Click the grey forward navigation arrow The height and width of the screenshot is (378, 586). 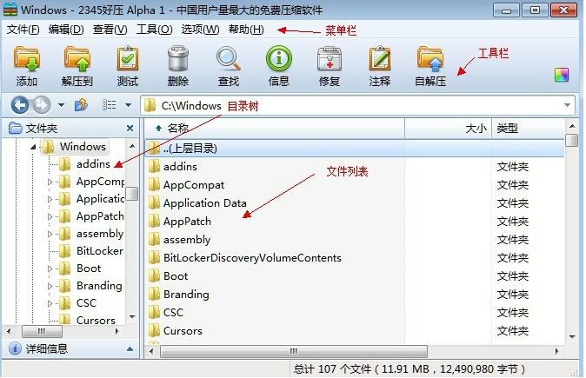click(x=42, y=105)
